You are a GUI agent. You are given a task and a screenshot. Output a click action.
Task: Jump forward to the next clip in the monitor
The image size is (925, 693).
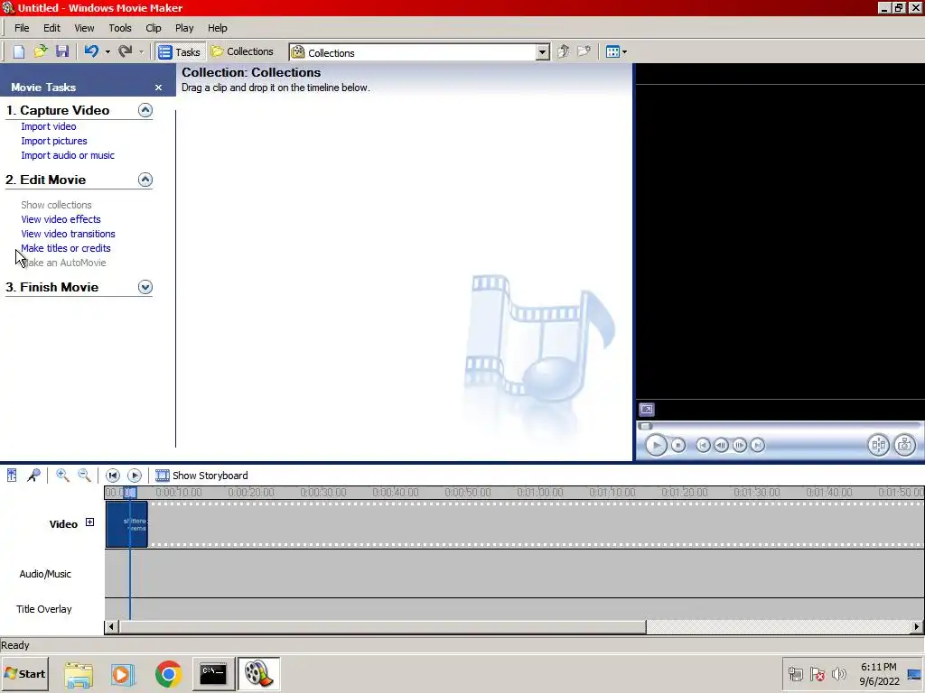pyautogui.click(x=758, y=445)
